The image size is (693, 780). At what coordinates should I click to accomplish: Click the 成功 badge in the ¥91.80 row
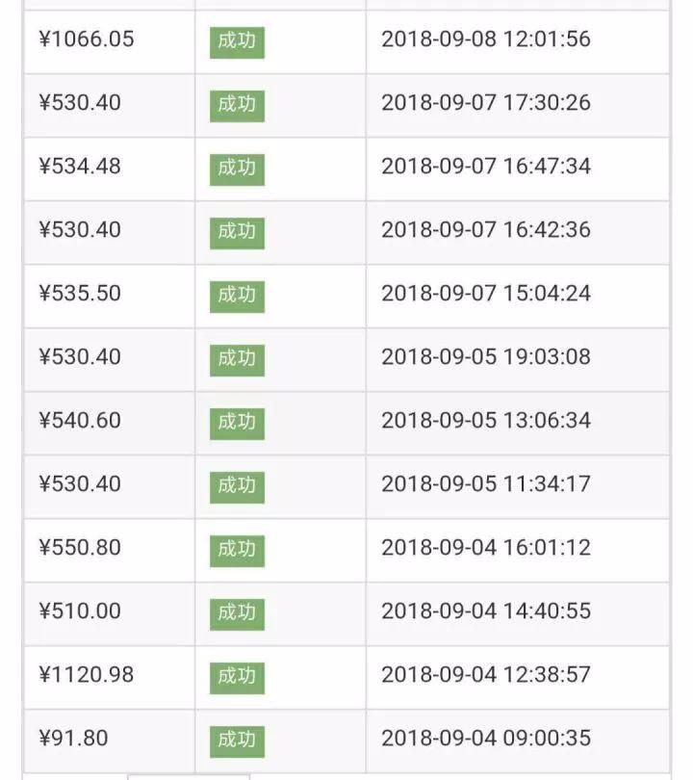[x=237, y=741]
